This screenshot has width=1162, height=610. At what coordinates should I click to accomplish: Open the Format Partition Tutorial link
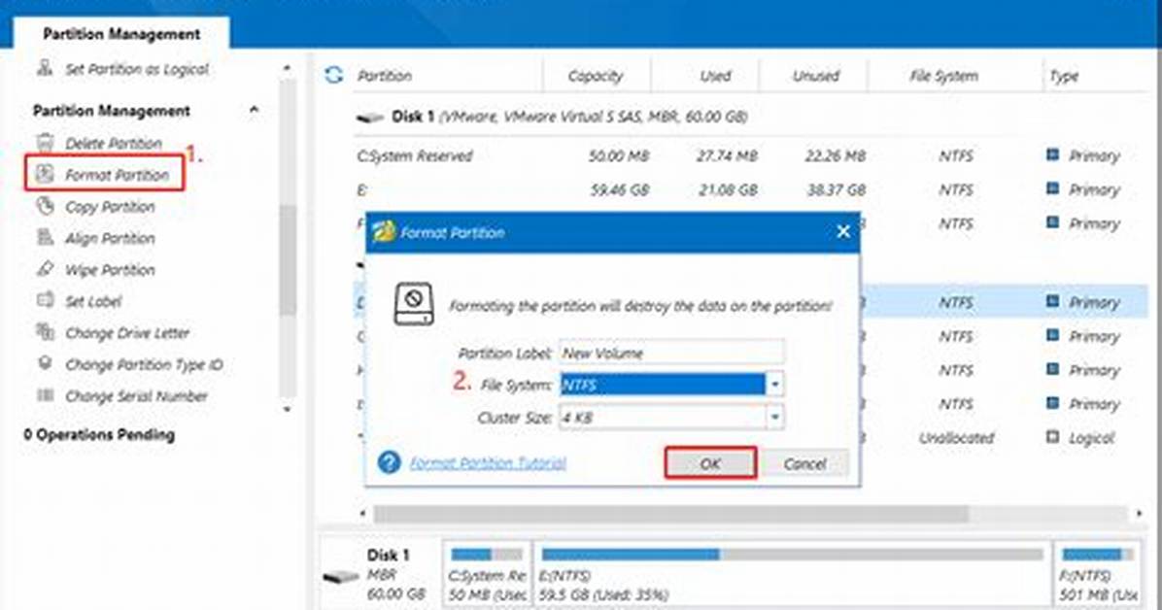pos(488,462)
